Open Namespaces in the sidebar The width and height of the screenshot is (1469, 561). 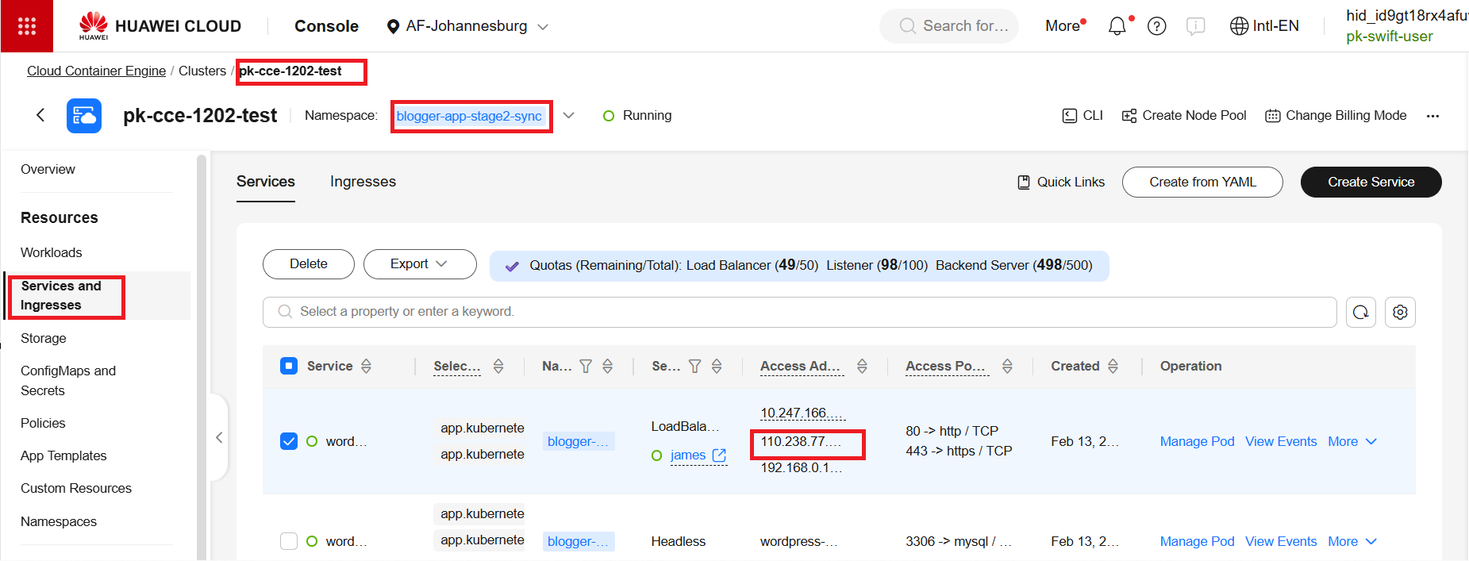[59, 521]
